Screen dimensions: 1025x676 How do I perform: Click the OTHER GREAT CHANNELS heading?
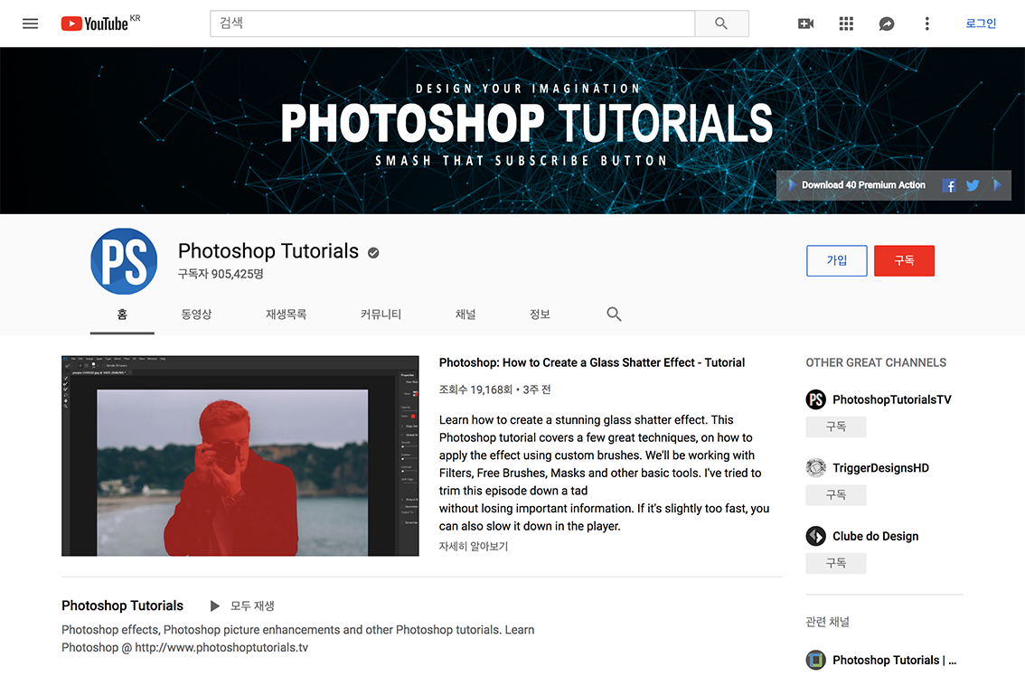coord(876,362)
